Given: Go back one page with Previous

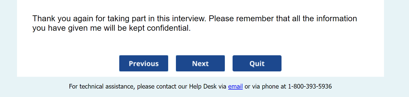Looking at the screenshot, I should tap(144, 63).
